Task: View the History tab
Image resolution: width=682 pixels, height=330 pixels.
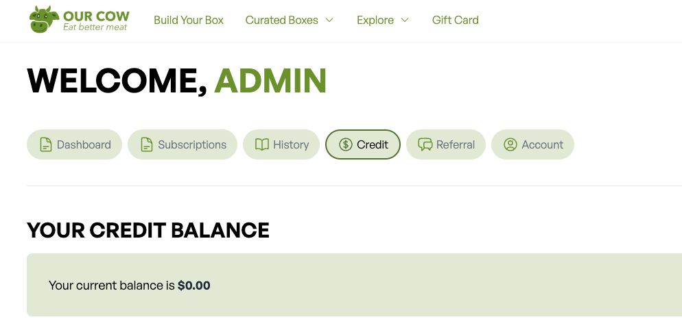Action: [281, 144]
